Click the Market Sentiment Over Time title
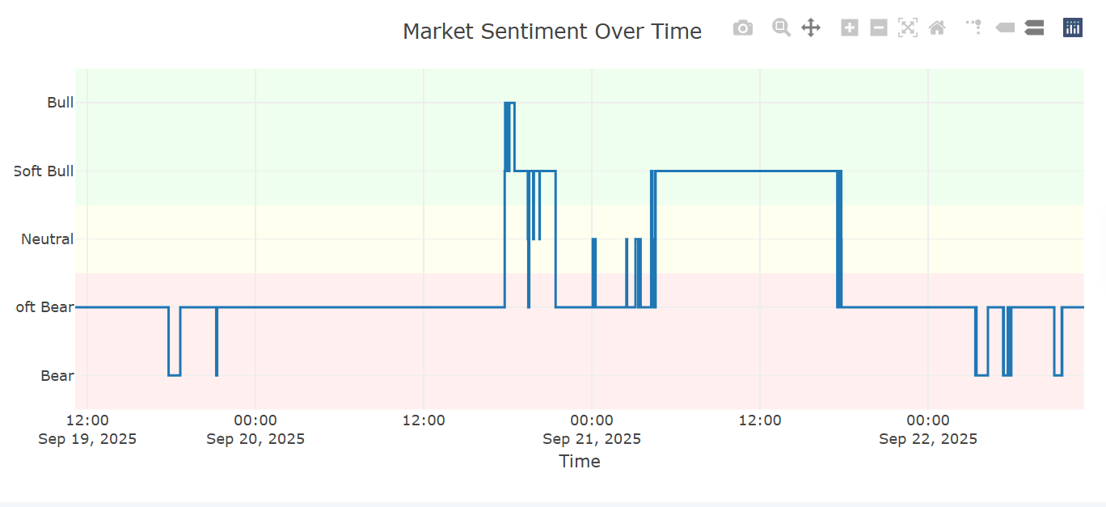The width and height of the screenshot is (1106, 507). coord(552,32)
